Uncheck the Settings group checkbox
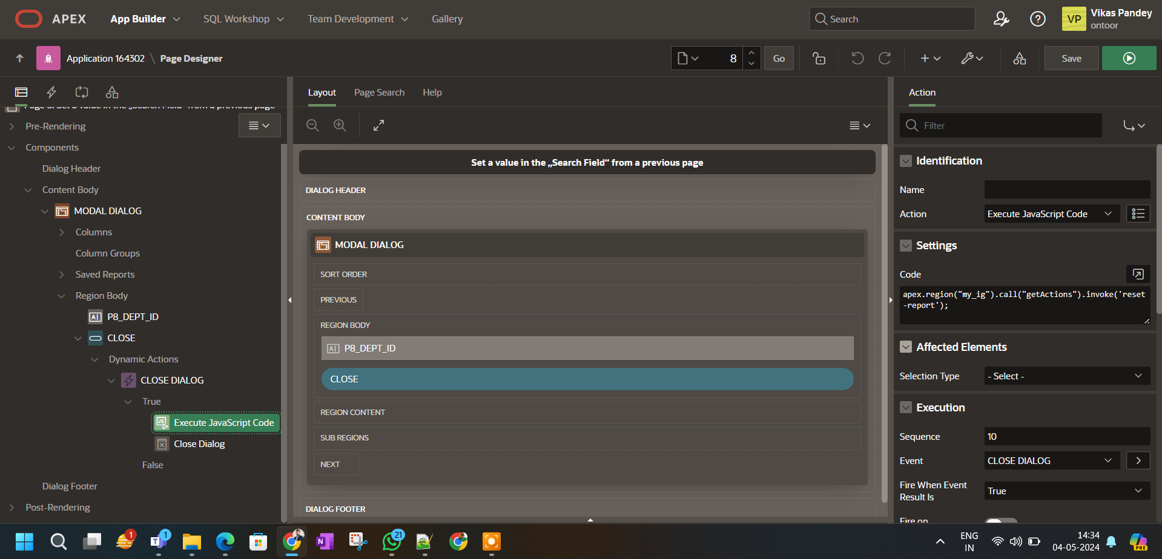The width and height of the screenshot is (1162, 559). [905, 245]
